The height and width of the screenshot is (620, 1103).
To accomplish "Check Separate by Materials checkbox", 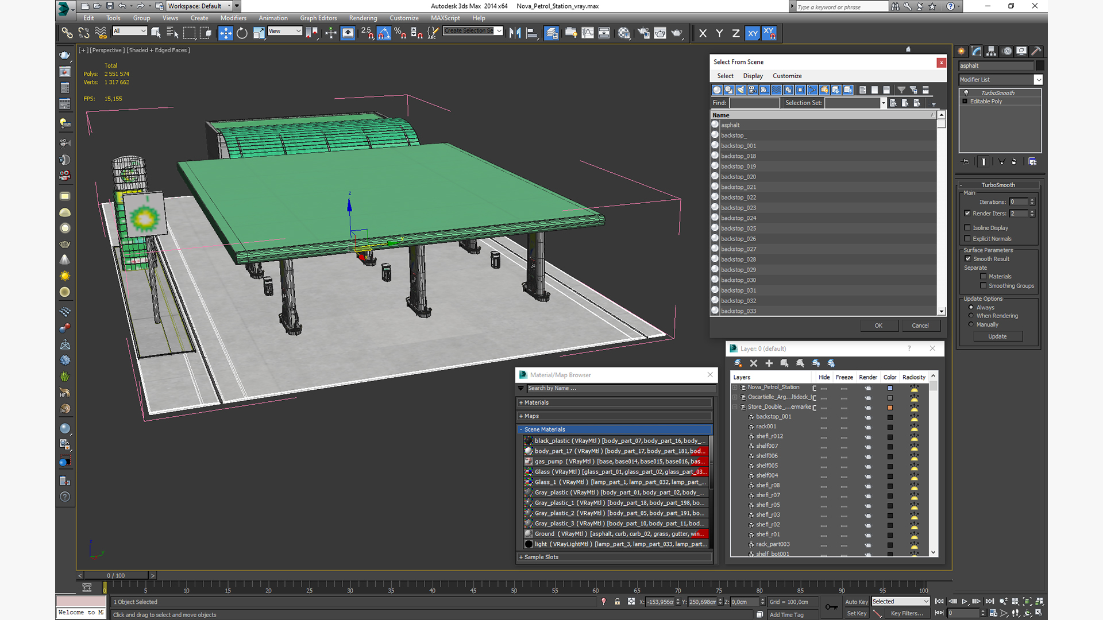I will click(x=984, y=277).
